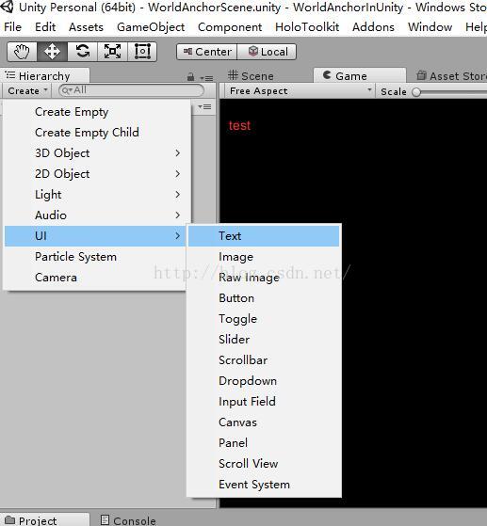Open the Create dropdown in Hierarchy
487x526 pixels.
click(x=27, y=91)
